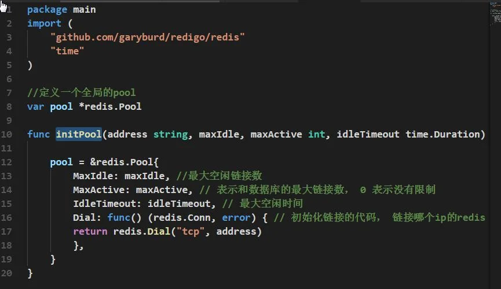Image resolution: width=501 pixels, height=289 pixels.
Task: Click the return keyword on line 17
Action: (90, 232)
